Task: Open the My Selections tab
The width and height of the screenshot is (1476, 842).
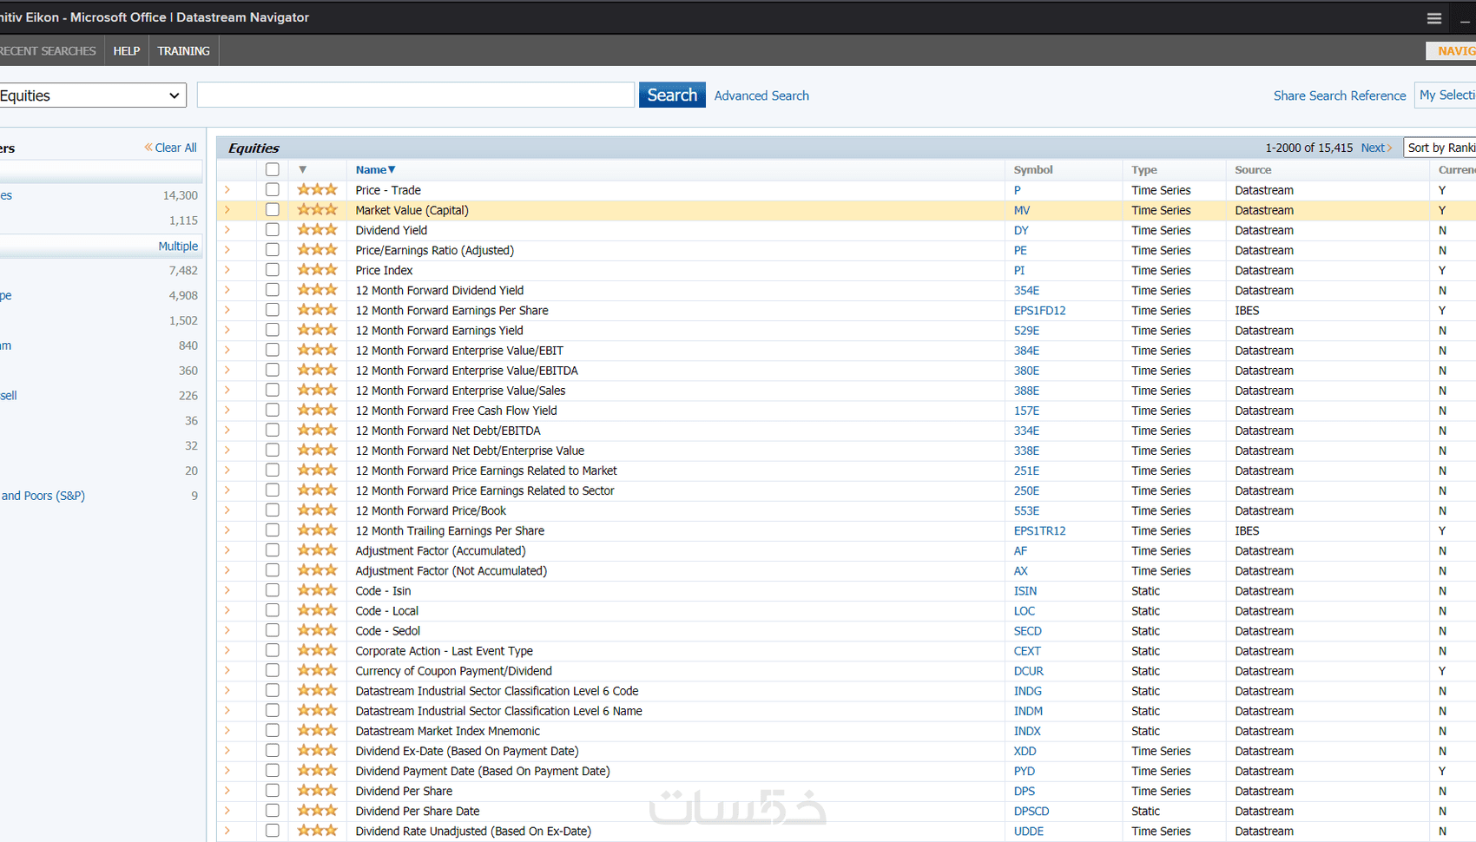Action: (1446, 95)
